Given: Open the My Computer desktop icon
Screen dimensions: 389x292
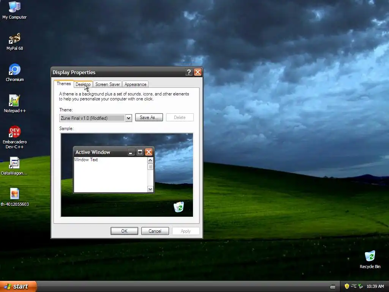Looking at the screenshot, I should 14,10.
